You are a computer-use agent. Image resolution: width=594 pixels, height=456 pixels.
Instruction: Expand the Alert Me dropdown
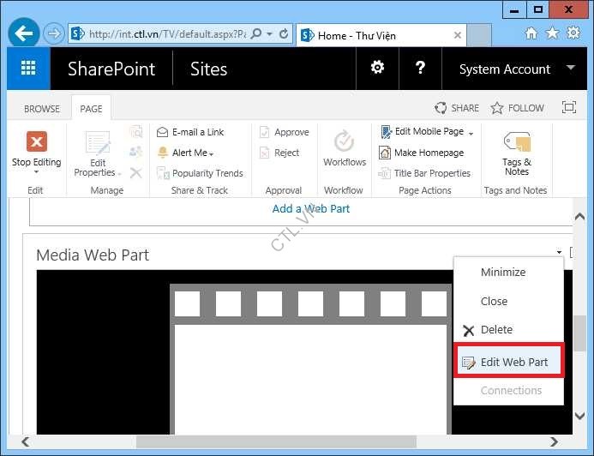click(212, 153)
